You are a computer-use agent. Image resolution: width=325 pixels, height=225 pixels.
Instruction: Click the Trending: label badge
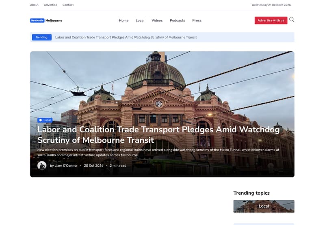point(42,37)
